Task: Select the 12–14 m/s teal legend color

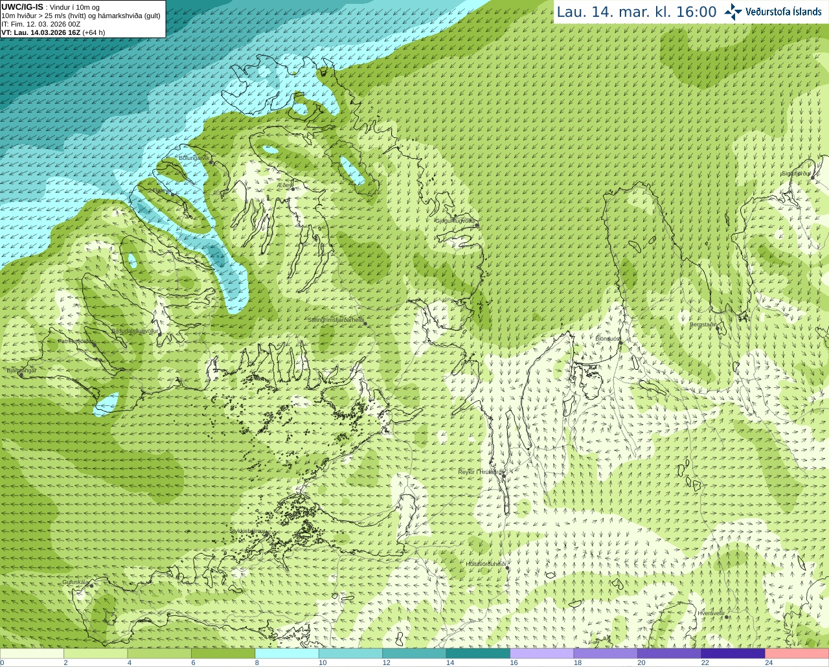Action: click(414, 653)
